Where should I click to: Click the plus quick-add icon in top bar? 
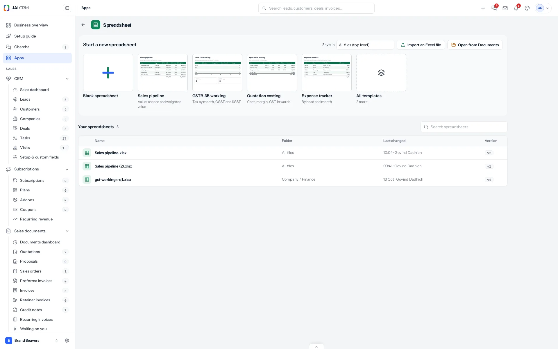[483, 8]
